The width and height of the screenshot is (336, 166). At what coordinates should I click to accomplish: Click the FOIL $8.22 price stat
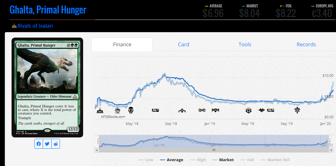286,11
